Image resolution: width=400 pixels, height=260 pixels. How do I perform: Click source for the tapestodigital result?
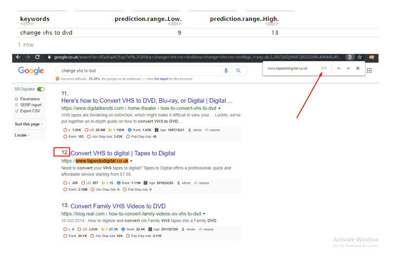coord(201,183)
